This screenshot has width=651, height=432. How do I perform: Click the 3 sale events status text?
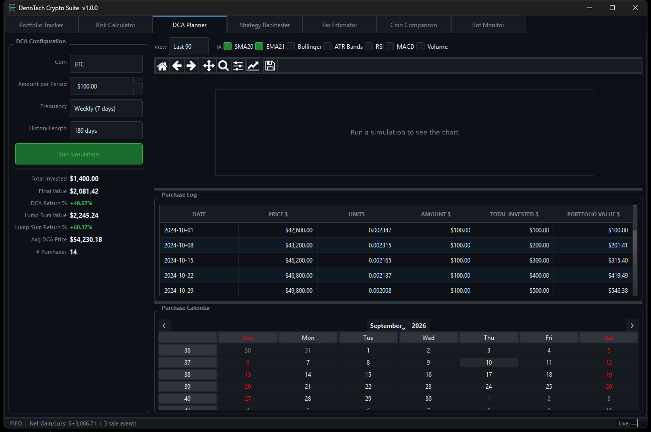[x=120, y=423]
